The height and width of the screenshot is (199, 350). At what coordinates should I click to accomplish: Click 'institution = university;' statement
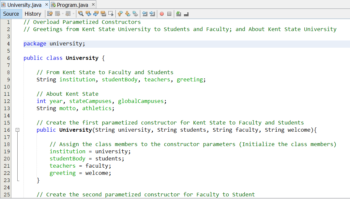click(x=90, y=151)
